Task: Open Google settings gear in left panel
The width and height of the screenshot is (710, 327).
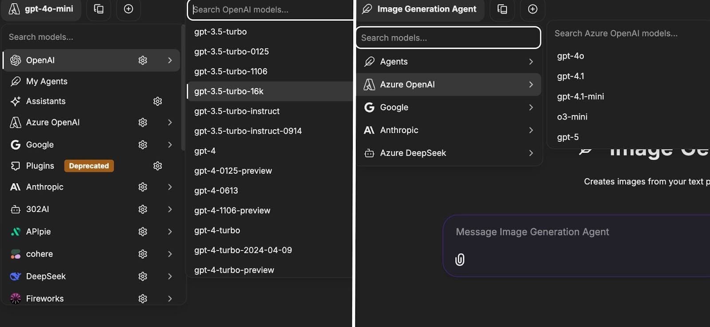Action: tap(142, 145)
